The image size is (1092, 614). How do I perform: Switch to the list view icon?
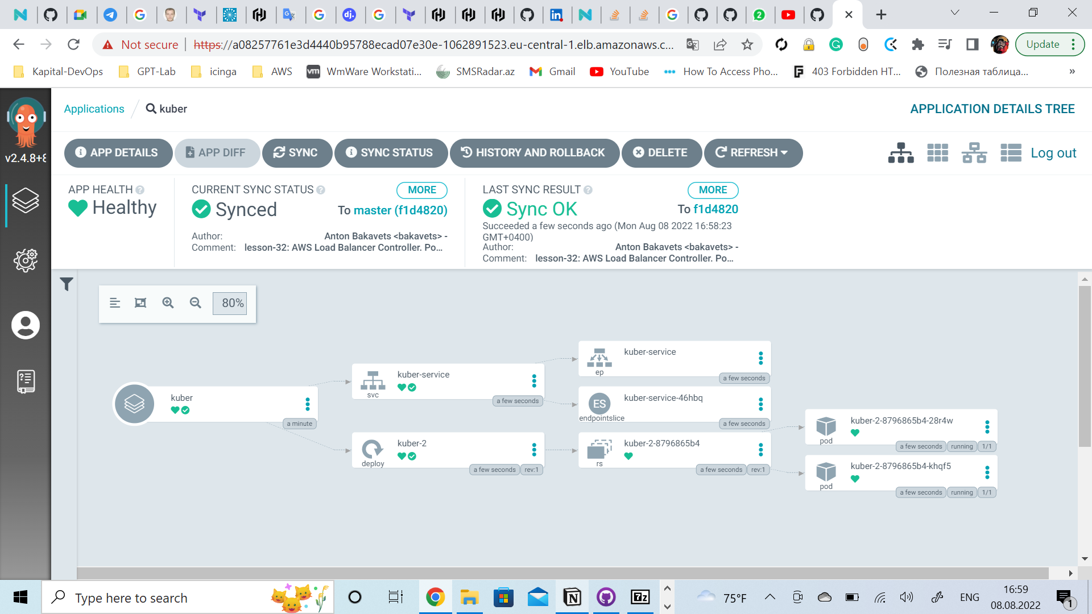[1011, 153]
